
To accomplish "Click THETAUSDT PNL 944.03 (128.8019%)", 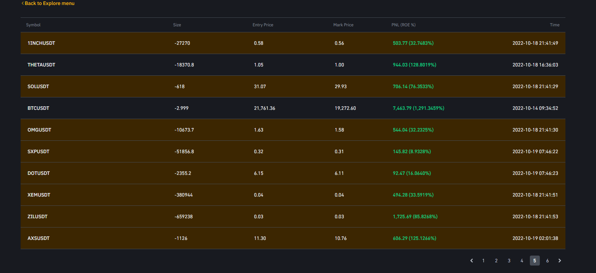I will tap(415, 65).
